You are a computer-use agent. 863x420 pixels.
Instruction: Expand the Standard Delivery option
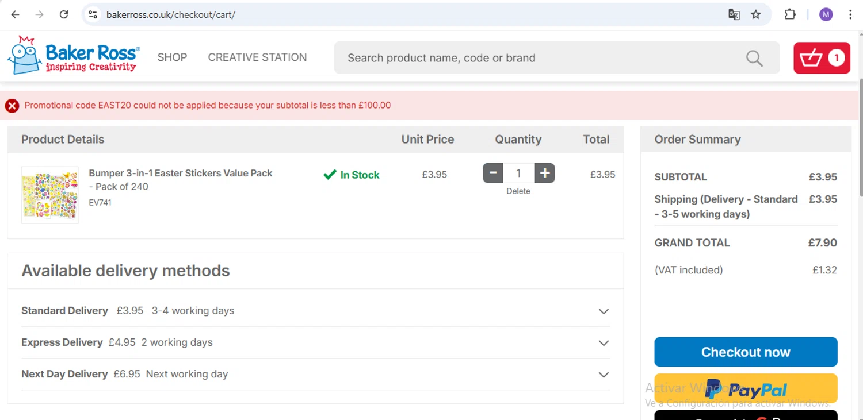pos(603,311)
